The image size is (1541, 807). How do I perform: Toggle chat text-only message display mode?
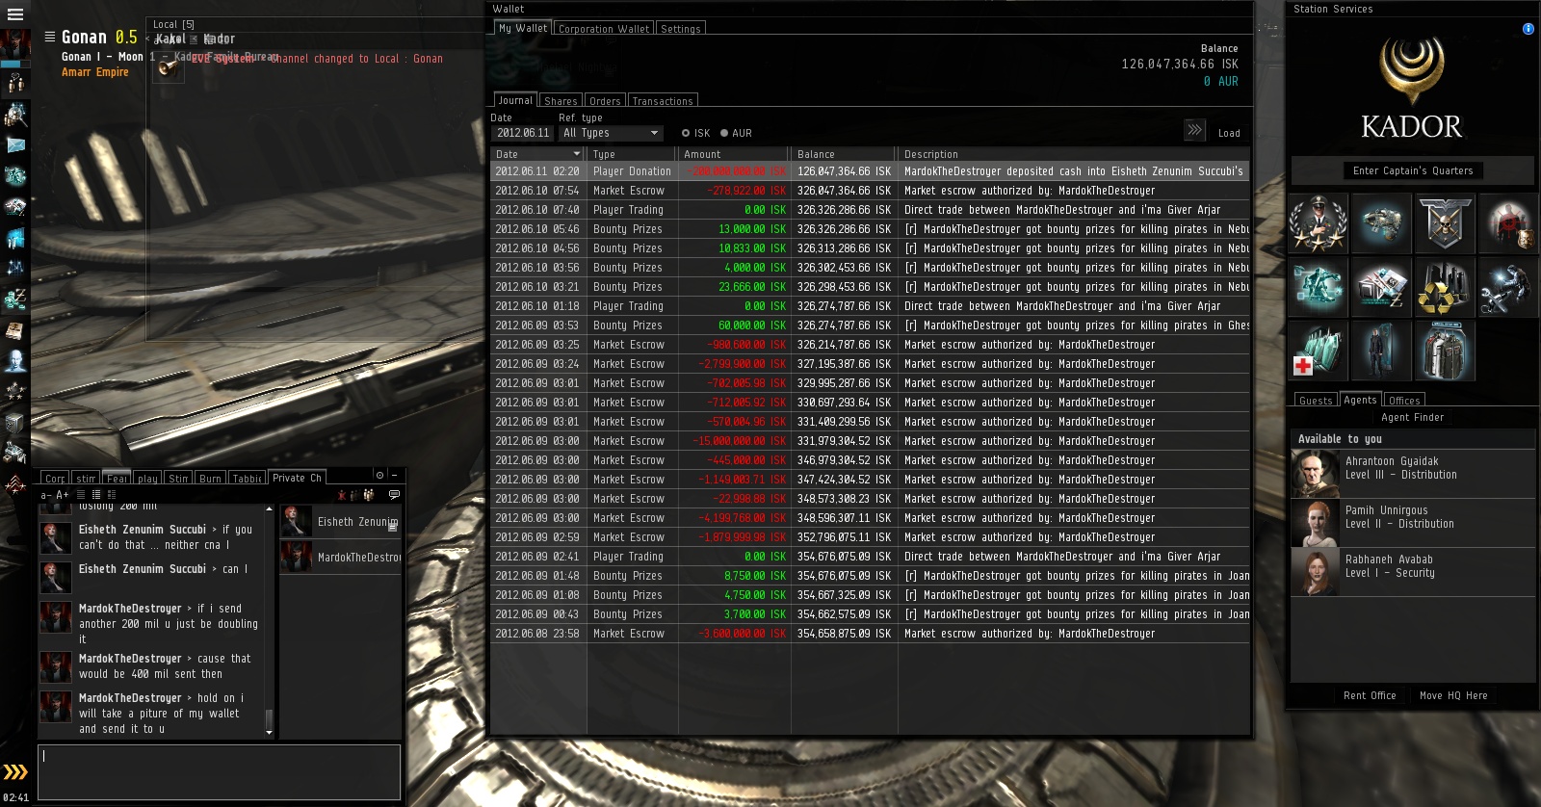pyautogui.click(x=81, y=495)
